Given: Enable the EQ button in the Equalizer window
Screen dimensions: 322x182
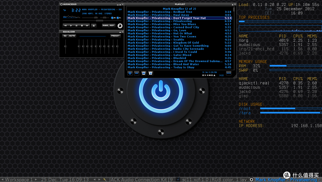Looking at the screenshot, I should click(65, 36).
